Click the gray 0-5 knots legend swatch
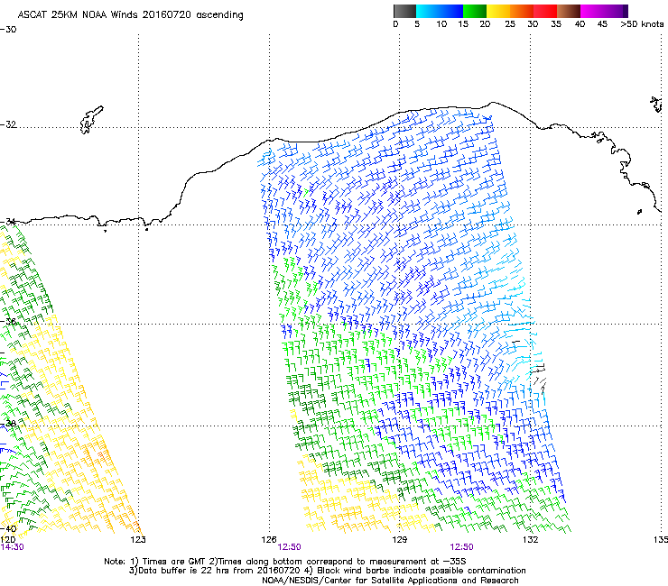Image resolution: width=668 pixels, height=586 pixels. coord(404,11)
